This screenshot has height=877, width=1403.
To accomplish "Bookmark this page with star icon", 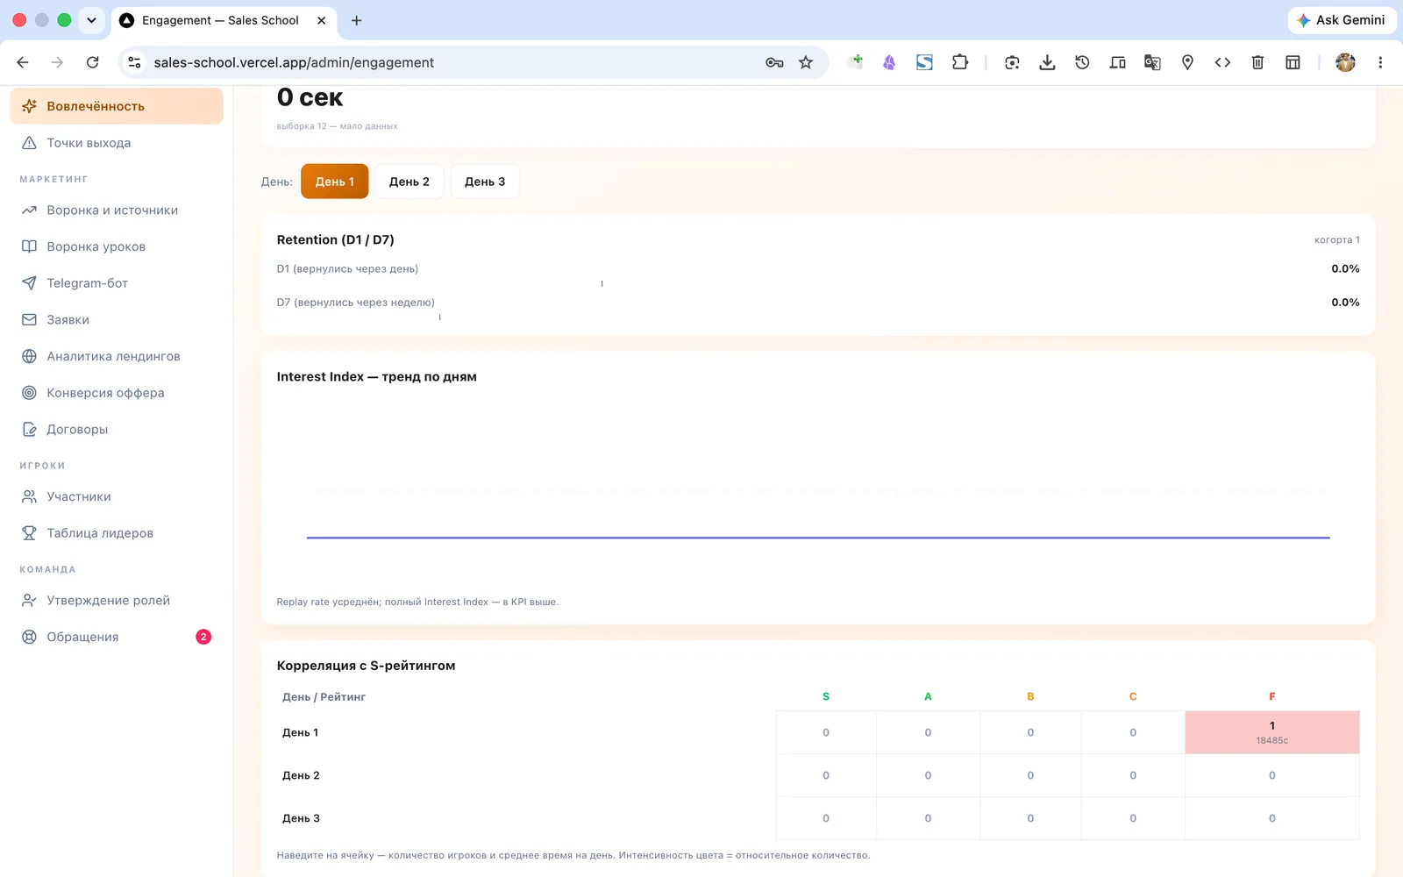I will (806, 62).
